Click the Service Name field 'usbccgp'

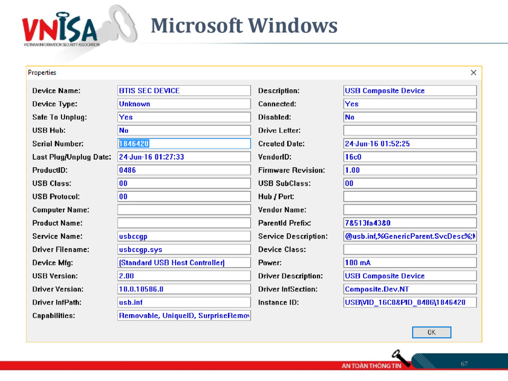[184, 236]
